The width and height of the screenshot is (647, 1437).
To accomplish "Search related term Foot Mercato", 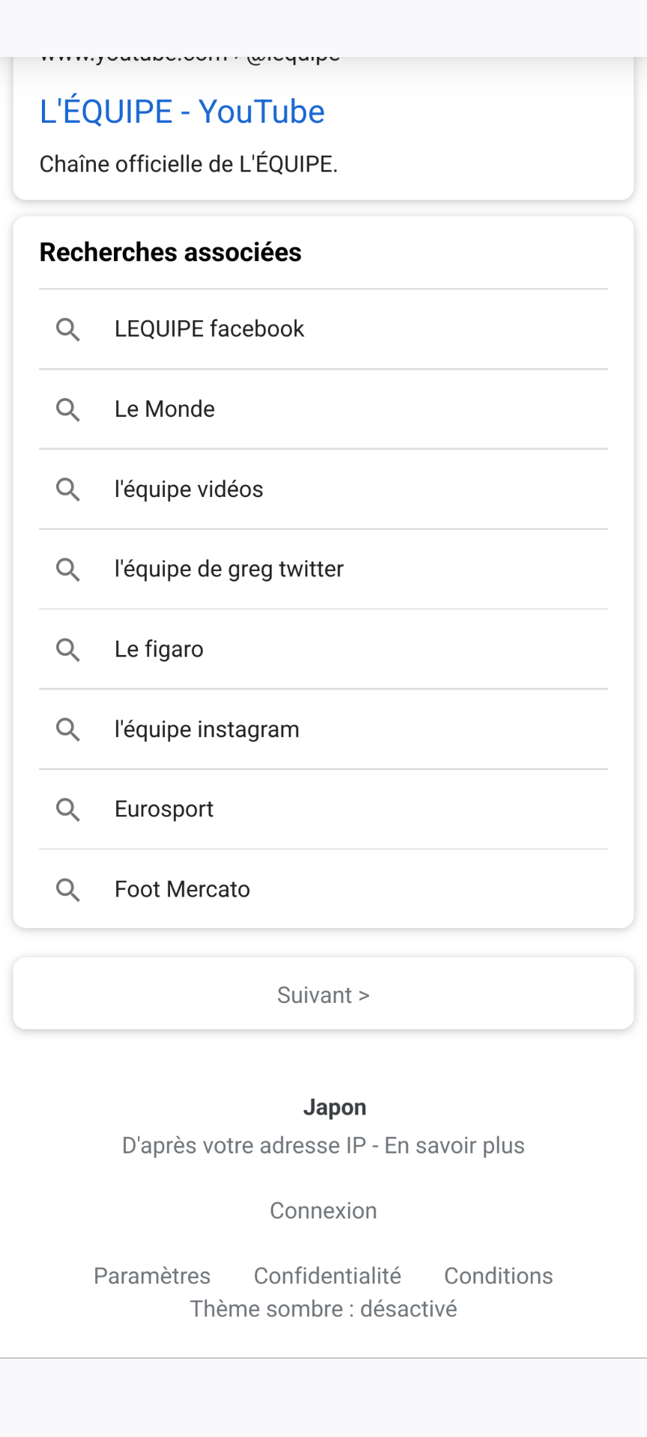I will 182,889.
